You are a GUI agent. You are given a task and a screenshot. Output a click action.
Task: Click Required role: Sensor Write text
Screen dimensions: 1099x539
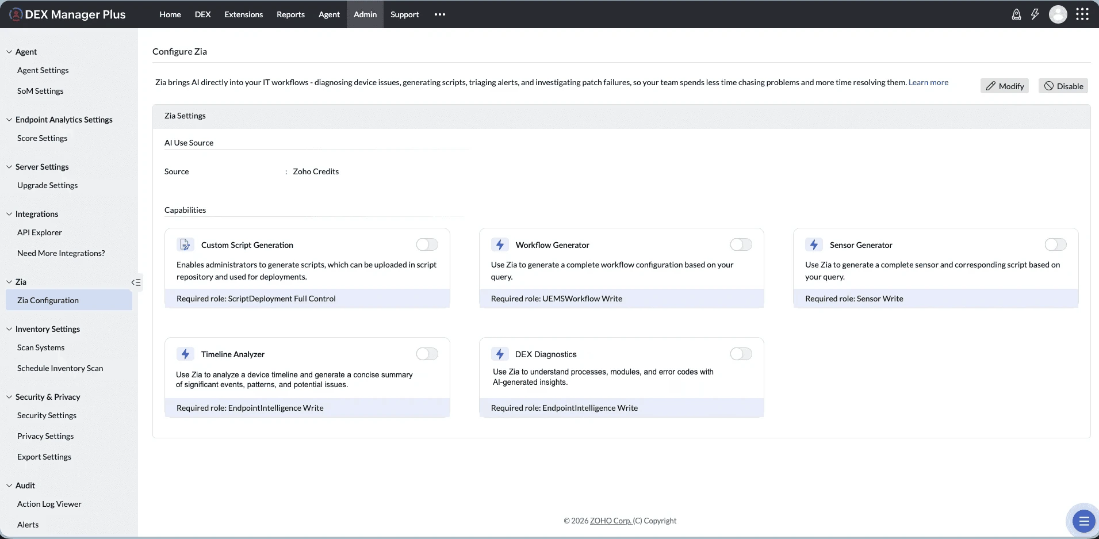coord(854,299)
